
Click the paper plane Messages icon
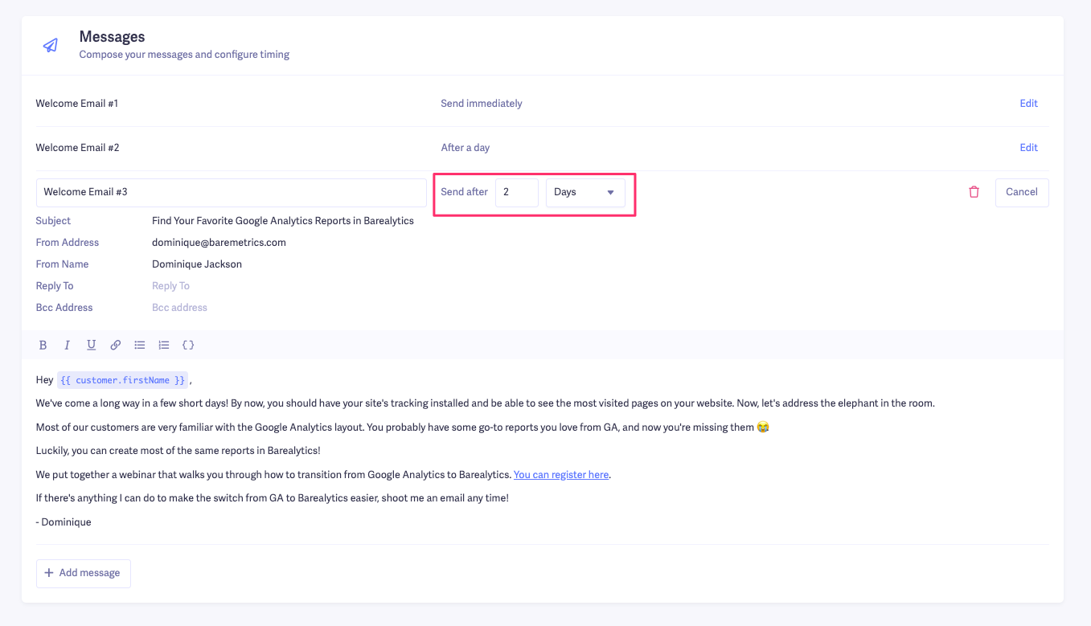51,45
